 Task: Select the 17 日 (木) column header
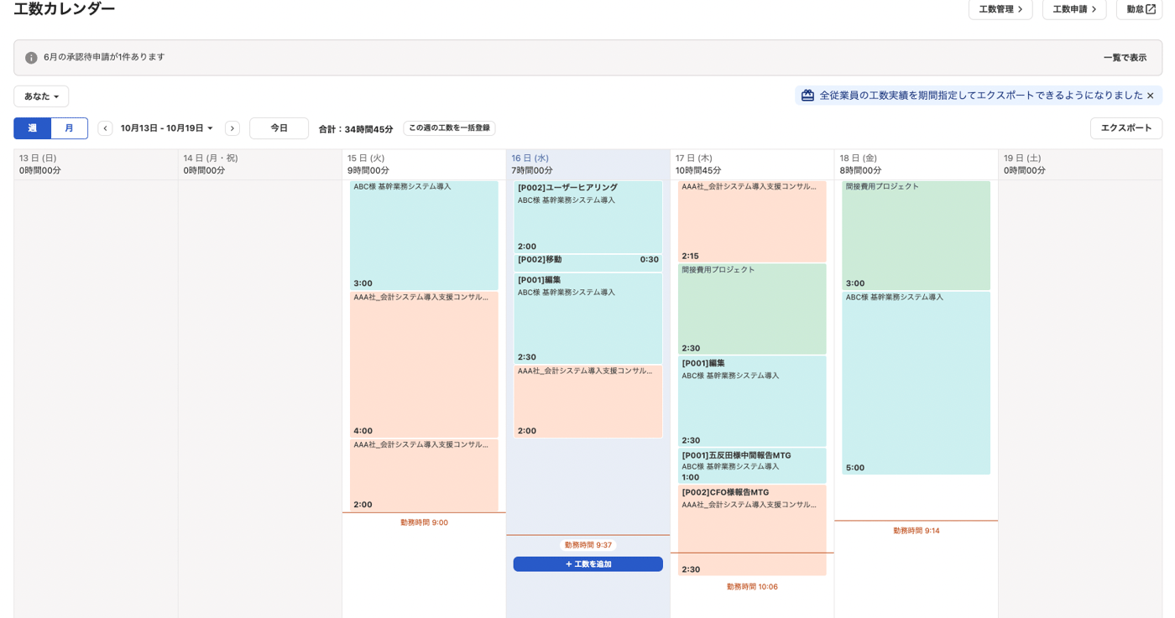752,164
